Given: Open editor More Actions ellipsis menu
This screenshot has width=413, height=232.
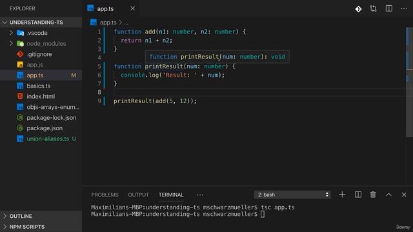Looking at the screenshot, I should (404, 8).
